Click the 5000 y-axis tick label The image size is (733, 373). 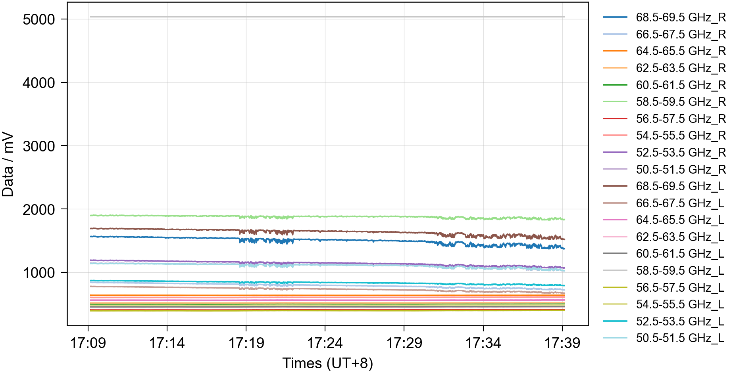click(x=39, y=19)
